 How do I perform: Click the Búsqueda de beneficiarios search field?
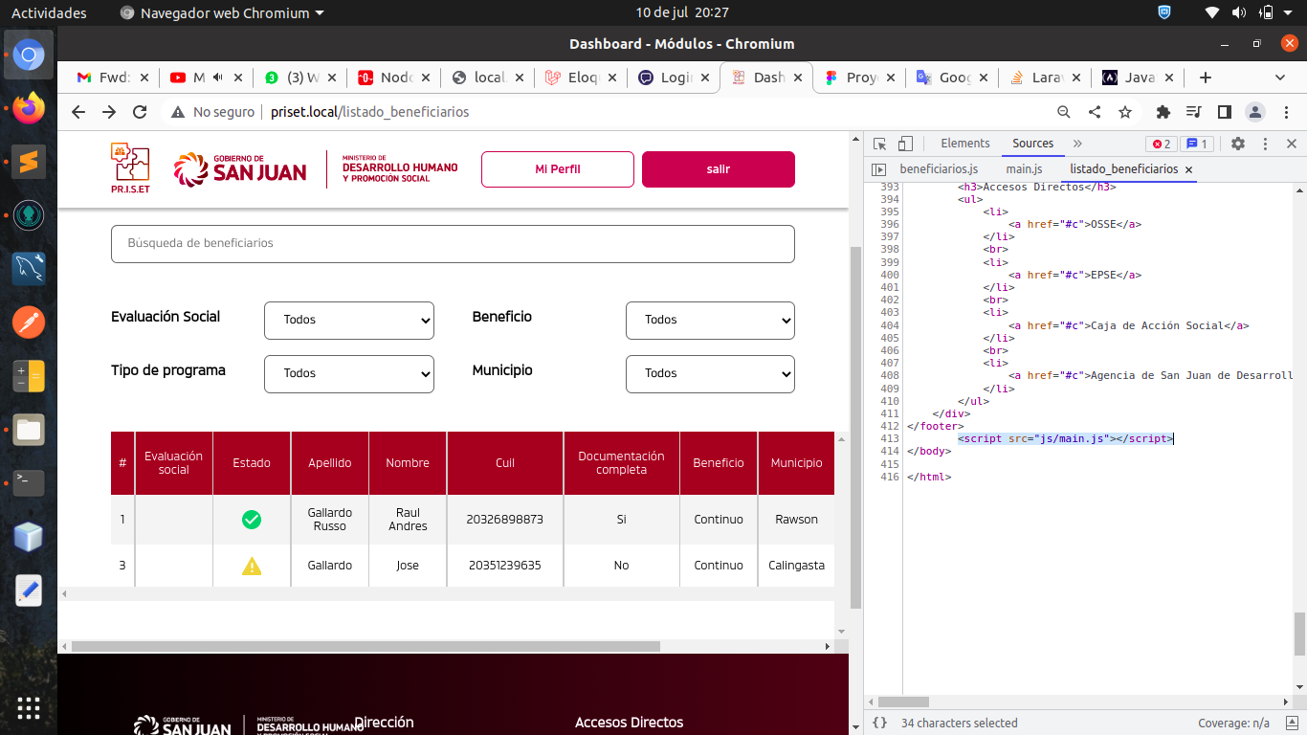pyautogui.click(x=453, y=244)
